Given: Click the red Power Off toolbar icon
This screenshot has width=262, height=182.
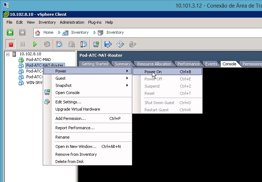Looking at the screenshot, I should pyautogui.click(x=11, y=44).
